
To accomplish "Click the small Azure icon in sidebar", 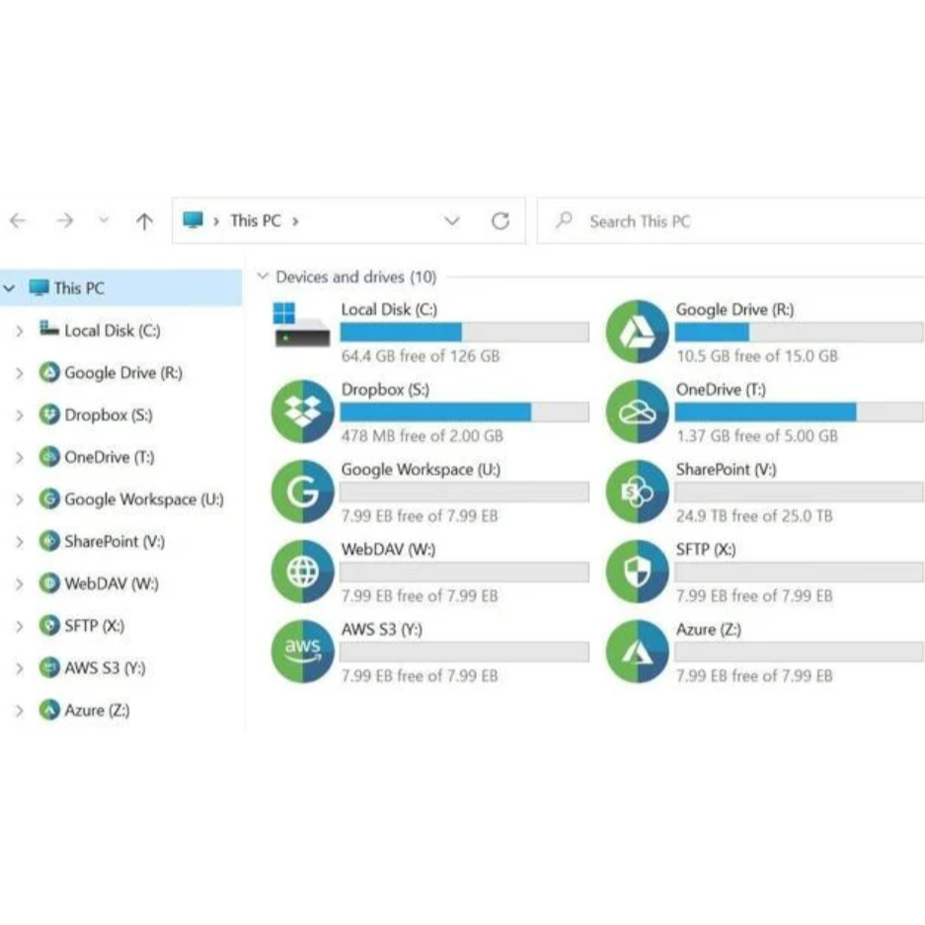I will (x=49, y=710).
